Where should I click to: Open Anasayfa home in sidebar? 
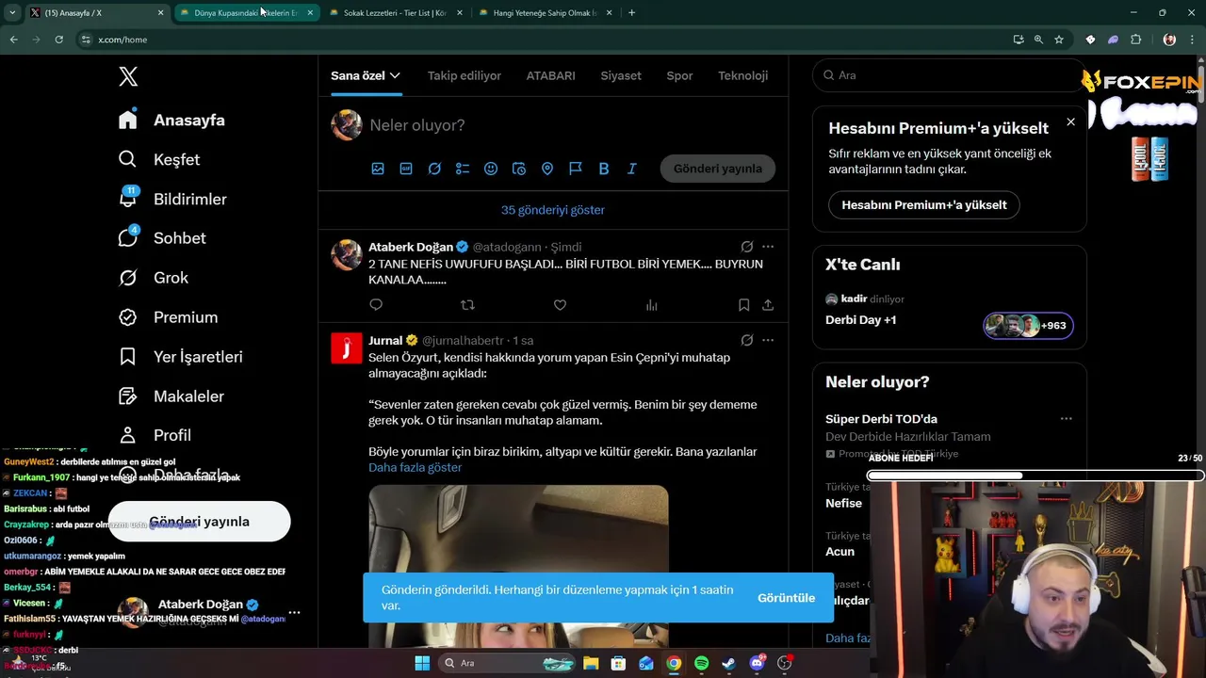(x=171, y=120)
